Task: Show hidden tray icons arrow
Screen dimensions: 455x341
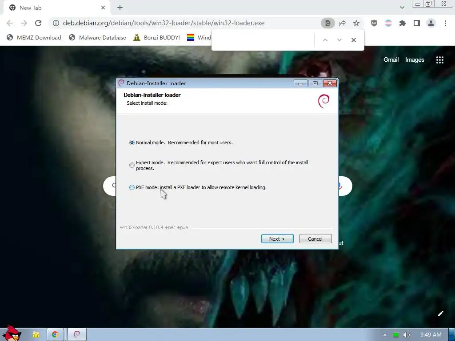Action: point(385,335)
